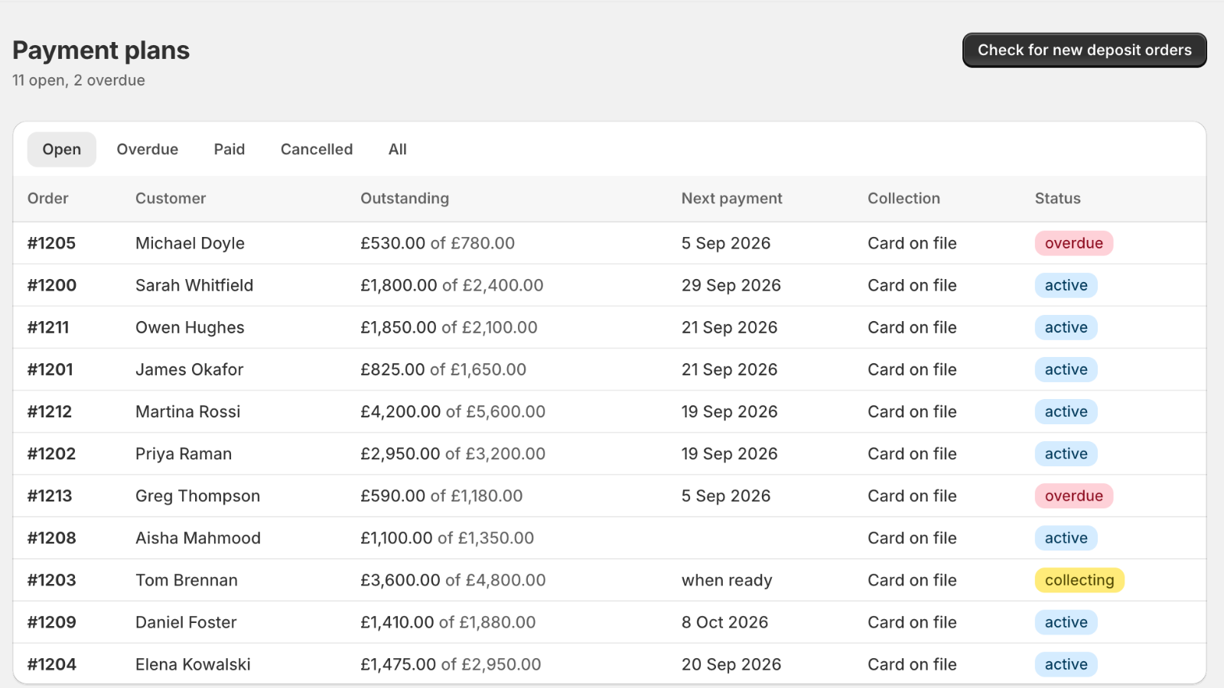Click active badge for Sarah Whitfield
The height and width of the screenshot is (688, 1224).
[1066, 285]
